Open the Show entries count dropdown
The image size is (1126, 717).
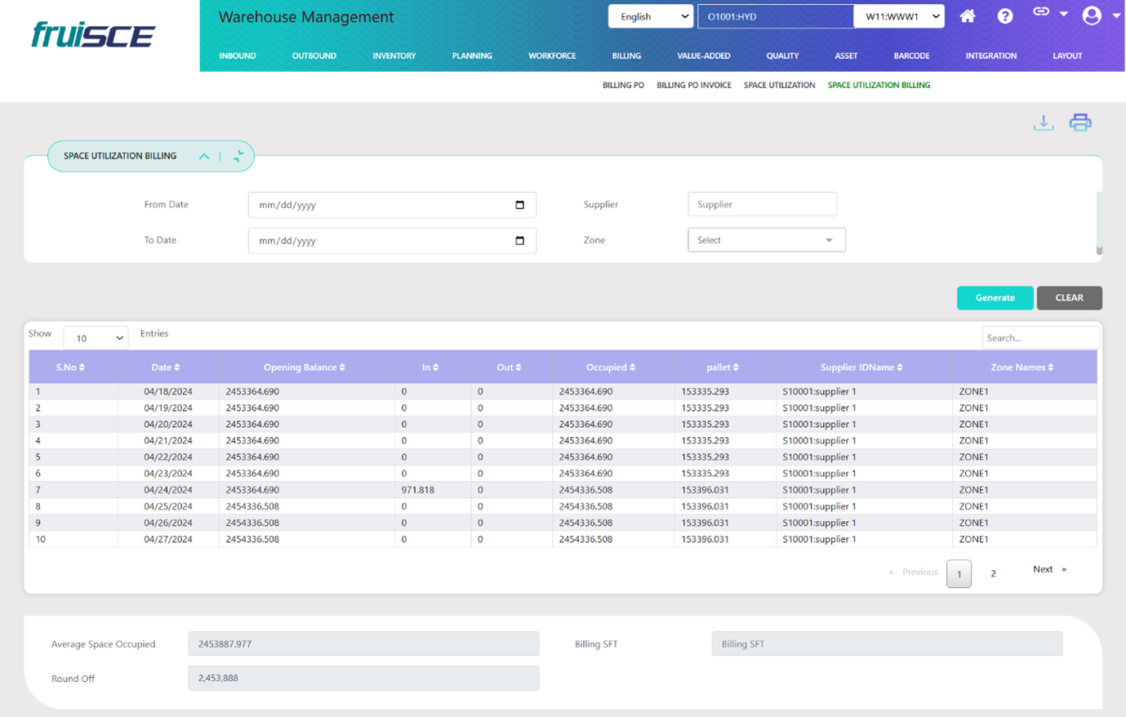click(x=96, y=338)
